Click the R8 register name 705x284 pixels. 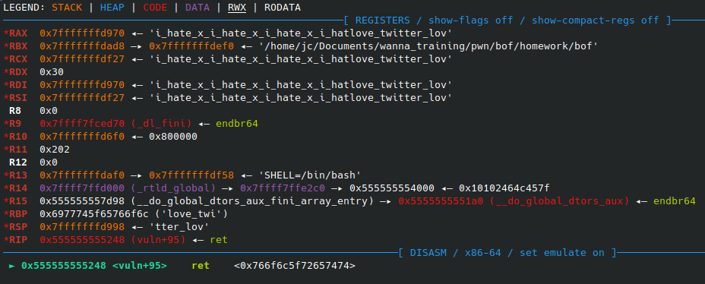coord(15,111)
